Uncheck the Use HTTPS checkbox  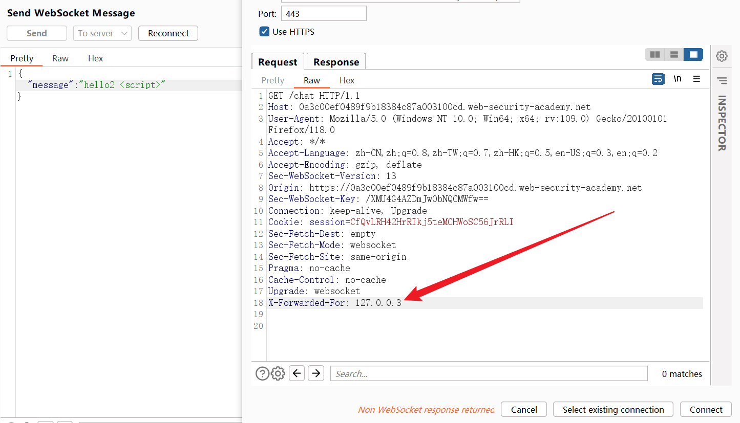(264, 32)
